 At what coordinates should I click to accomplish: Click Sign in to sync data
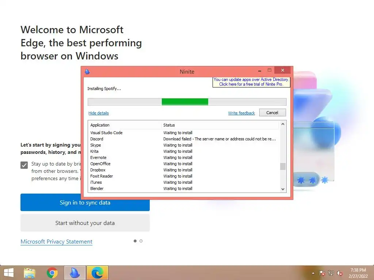coord(85,202)
